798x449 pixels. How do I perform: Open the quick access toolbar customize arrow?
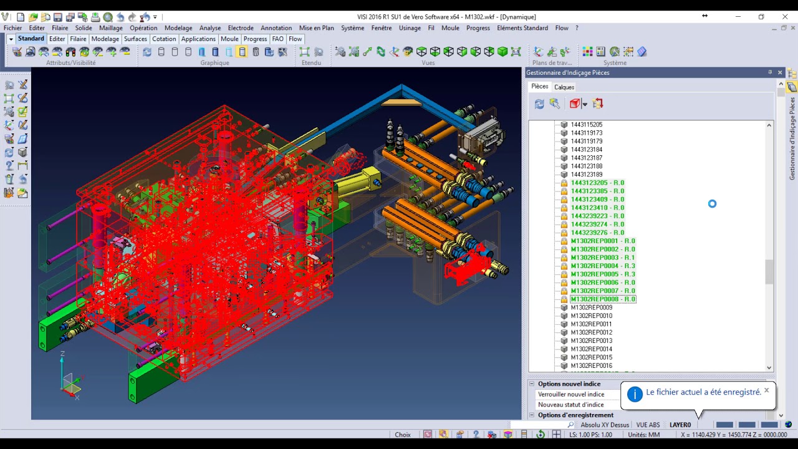[155, 17]
